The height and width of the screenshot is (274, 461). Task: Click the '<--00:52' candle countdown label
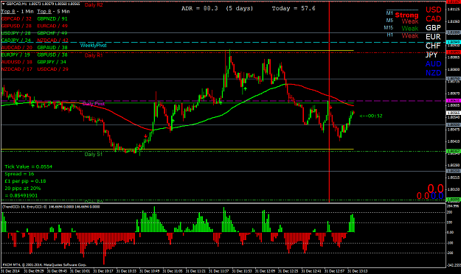click(371, 116)
